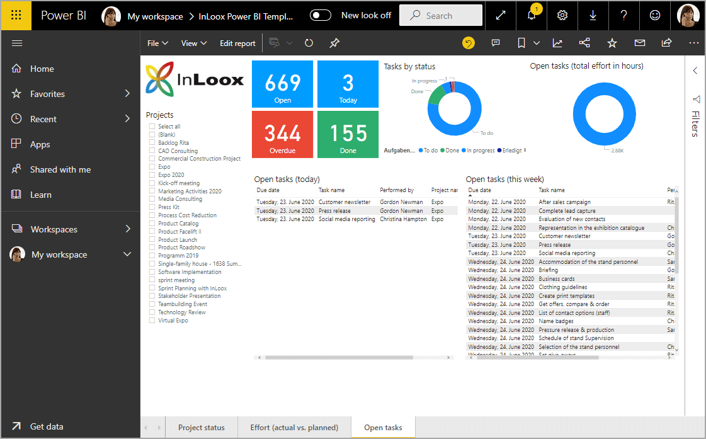Subscribe via the envelope icon
The width and height of the screenshot is (706, 439).
pyautogui.click(x=639, y=43)
